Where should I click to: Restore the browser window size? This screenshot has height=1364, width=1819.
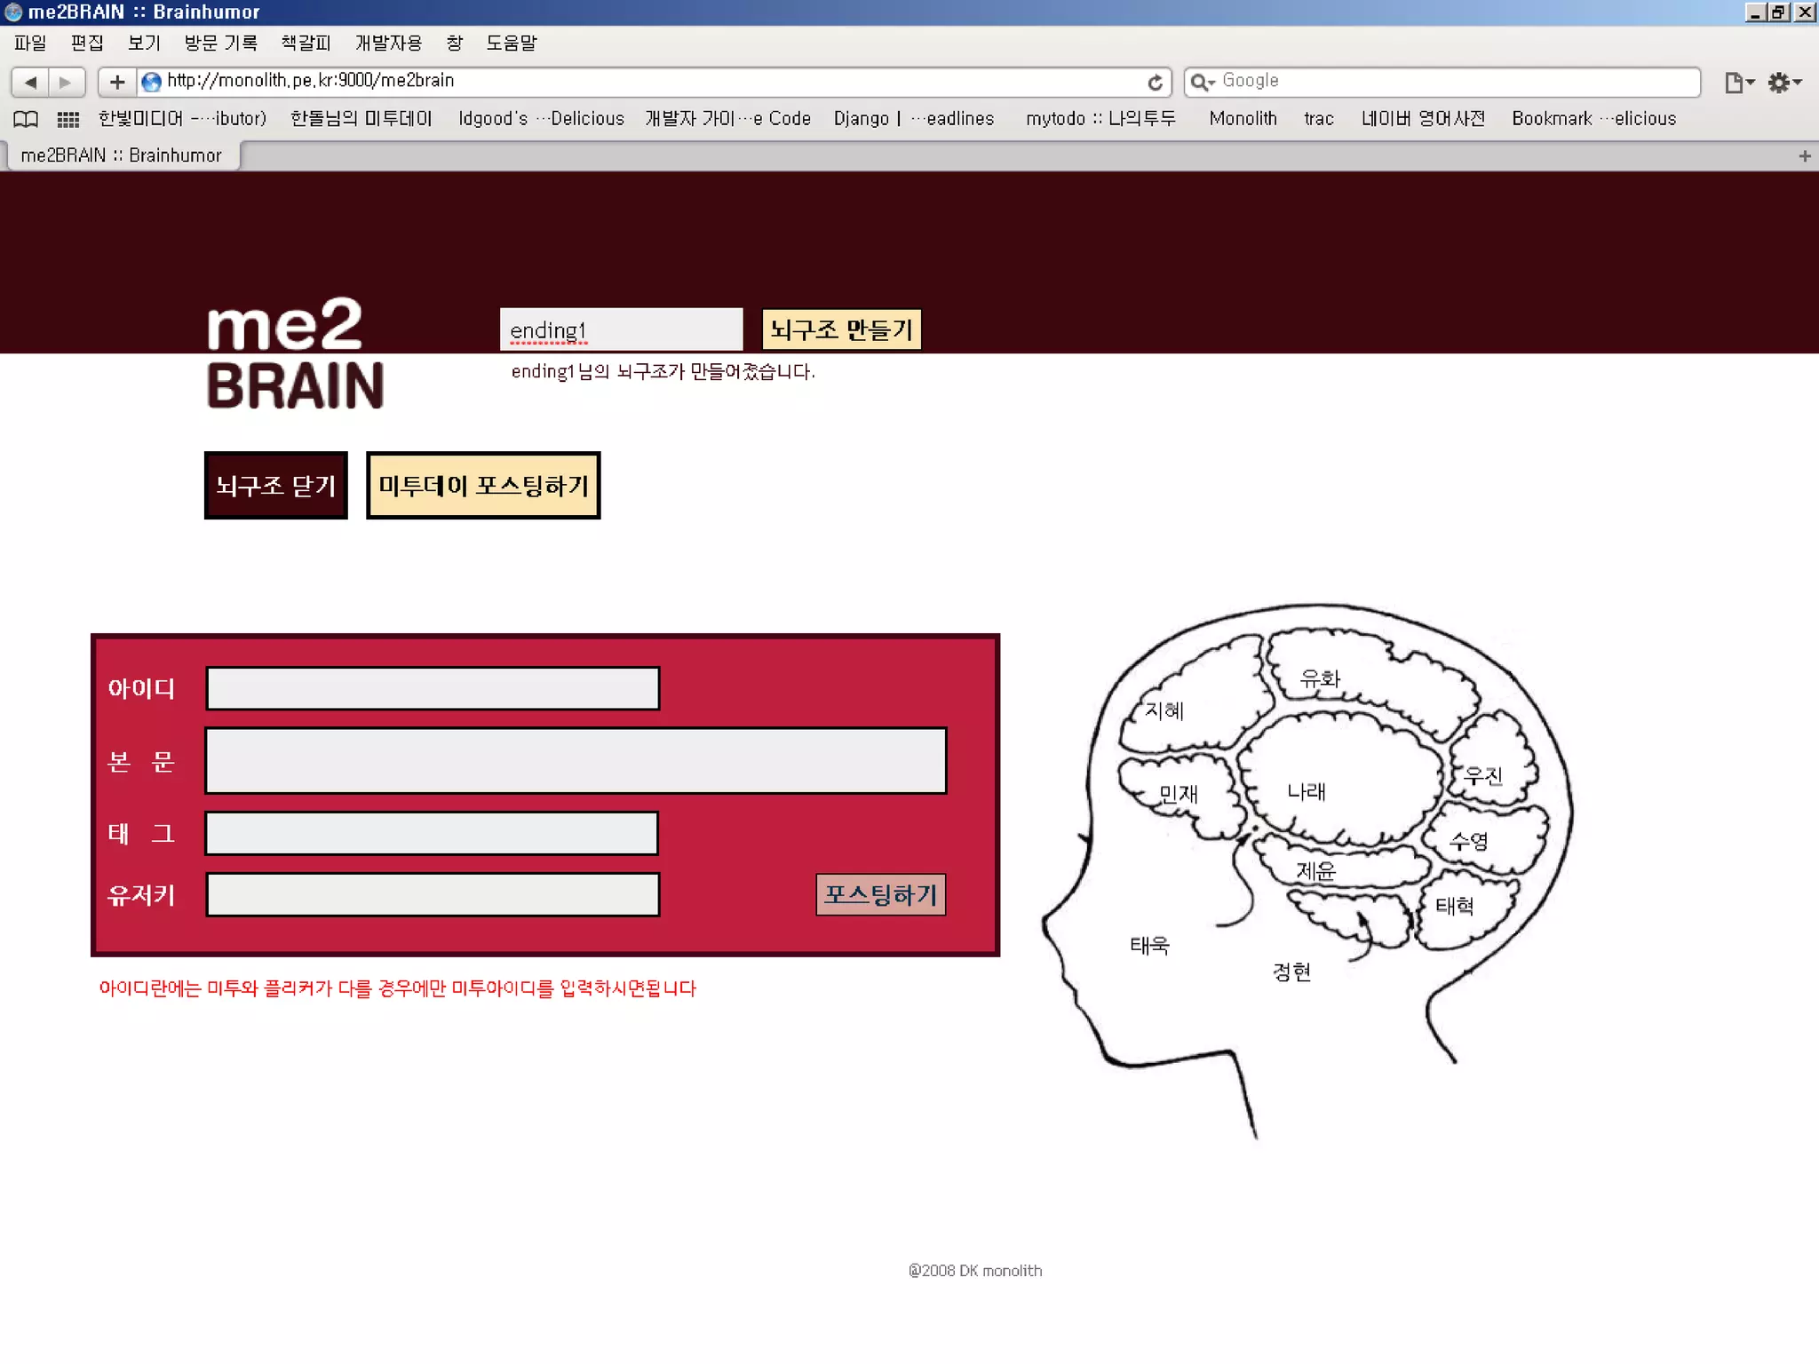1778,12
